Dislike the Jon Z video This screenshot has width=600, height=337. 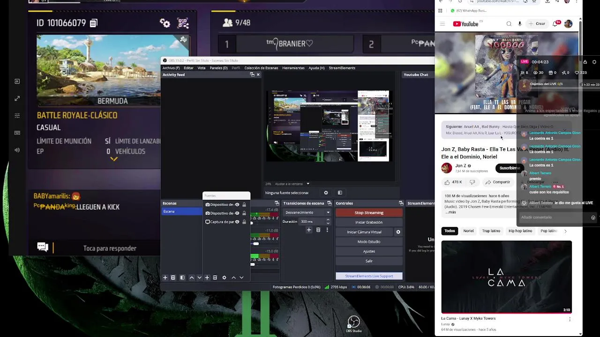pos(472,182)
